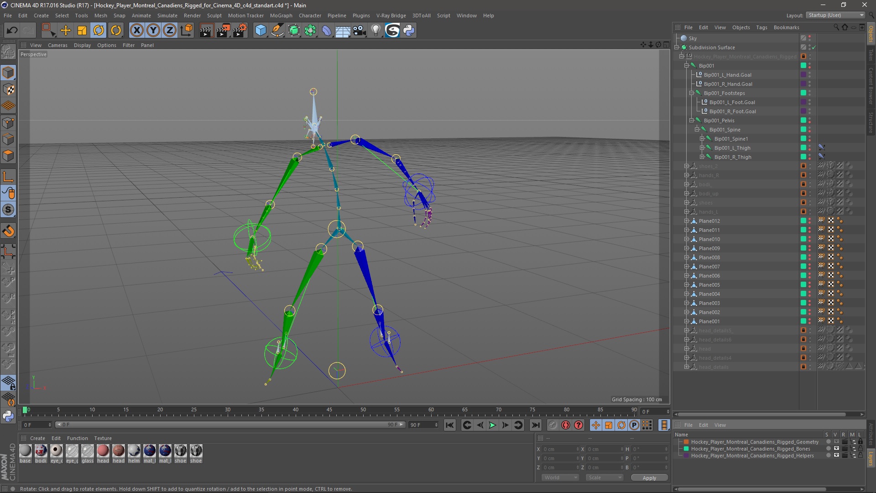Open the Scale mode dropdown
The image size is (876, 493).
[605, 477]
